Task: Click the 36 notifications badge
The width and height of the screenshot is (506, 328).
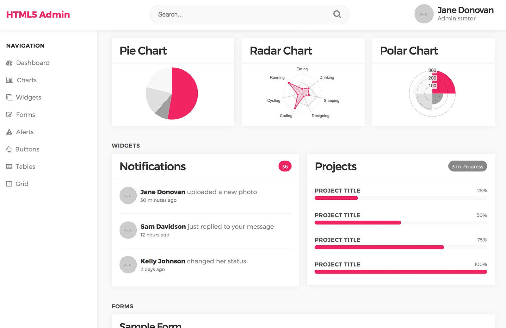Action: click(x=285, y=167)
